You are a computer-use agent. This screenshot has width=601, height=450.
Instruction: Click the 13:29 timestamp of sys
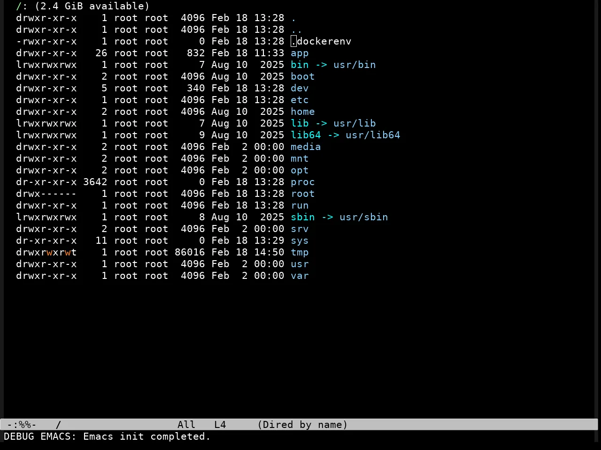269,240
